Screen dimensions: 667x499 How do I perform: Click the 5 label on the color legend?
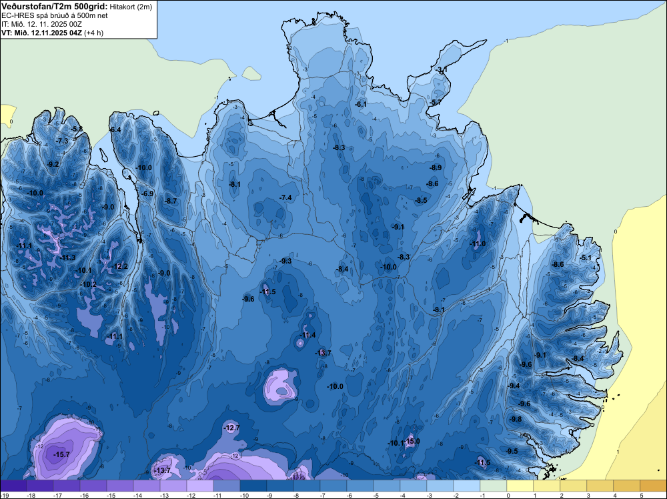click(x=642, y=495)
